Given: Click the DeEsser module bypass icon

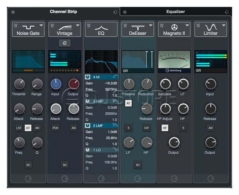Looking at the screenshot, I should coord(125,25).
